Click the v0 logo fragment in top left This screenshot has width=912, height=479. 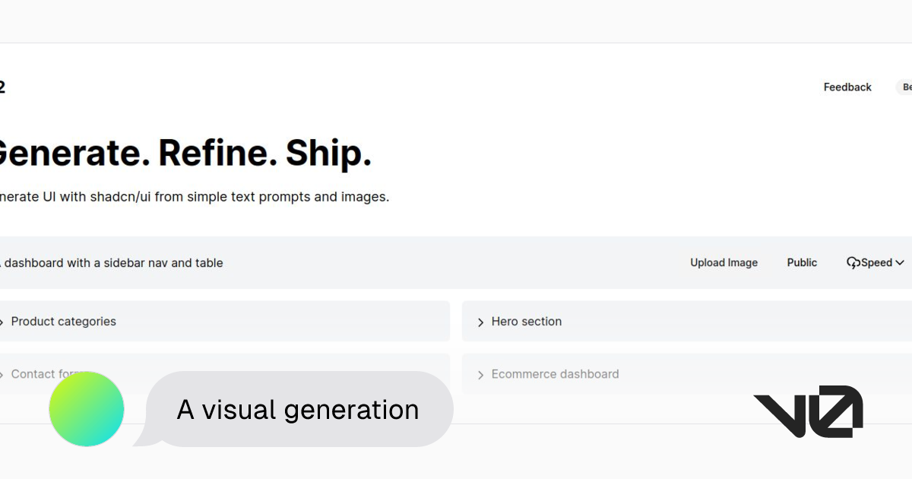pos(3,86)
